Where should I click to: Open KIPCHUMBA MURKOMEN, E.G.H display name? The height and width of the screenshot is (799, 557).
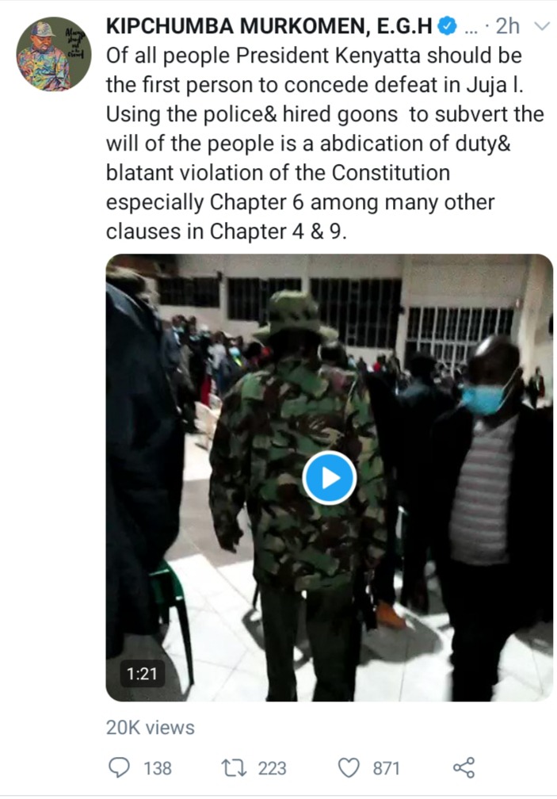269,26
